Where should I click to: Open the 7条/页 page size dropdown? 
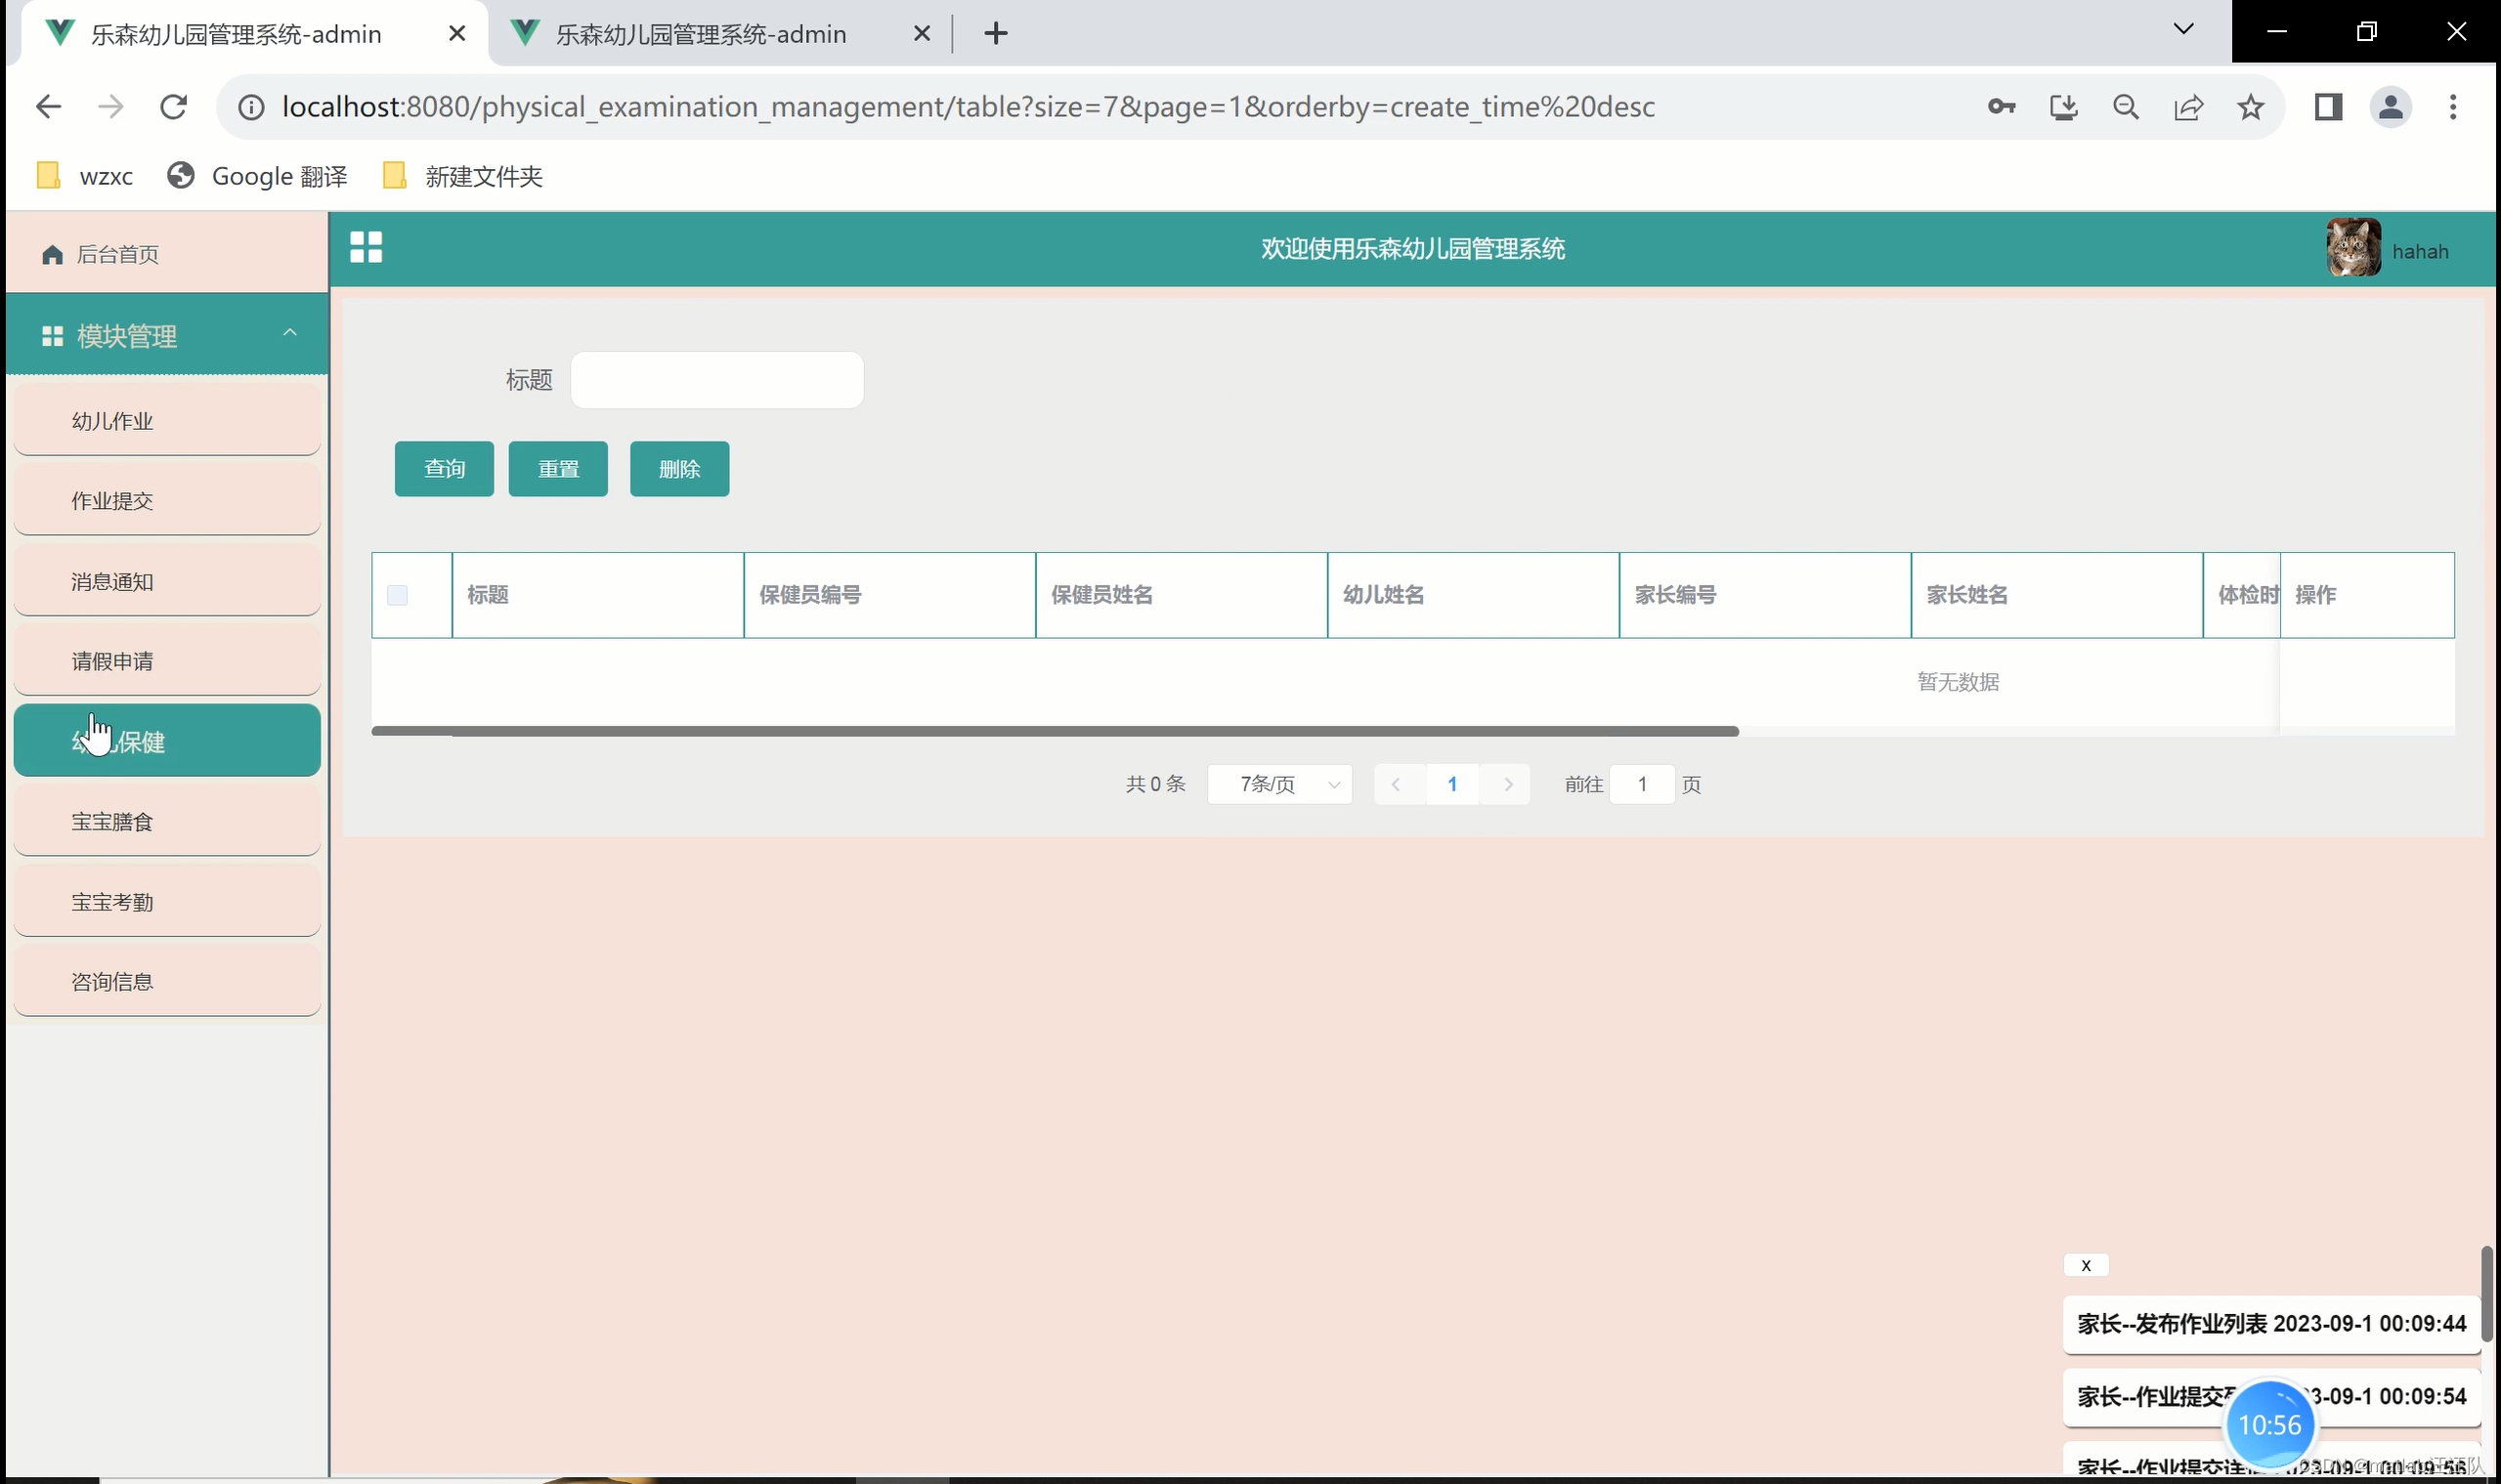(x=1279, y=784)
